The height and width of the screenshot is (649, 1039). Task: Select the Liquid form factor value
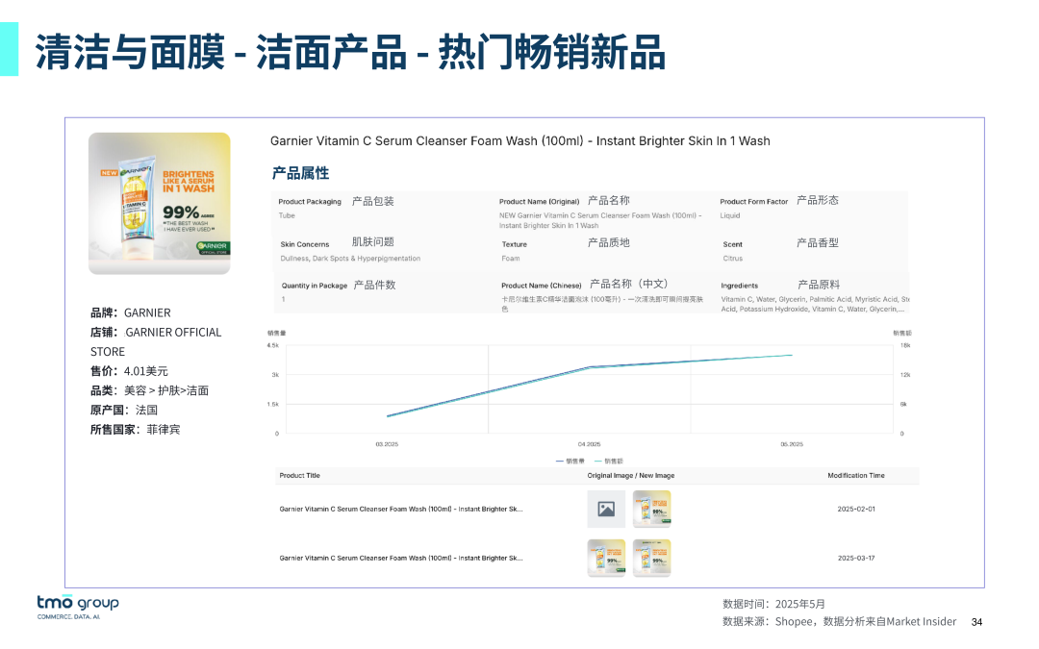pyautogui.click(x=730, y=216)
